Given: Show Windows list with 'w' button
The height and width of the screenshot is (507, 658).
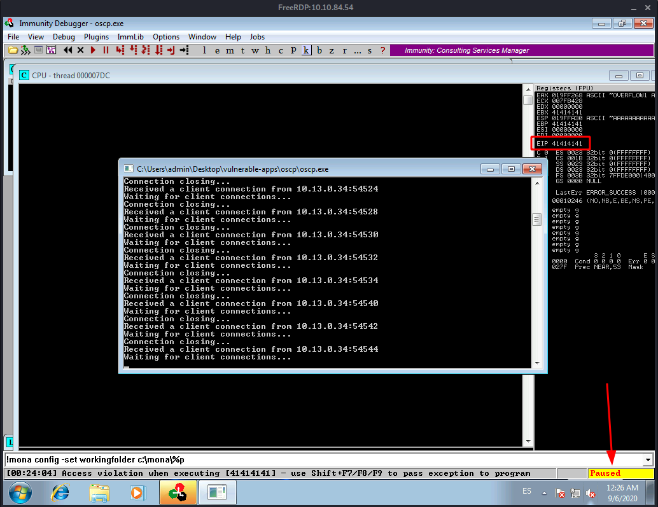Looking at the screenshot, I should click(x=255, y=50).
